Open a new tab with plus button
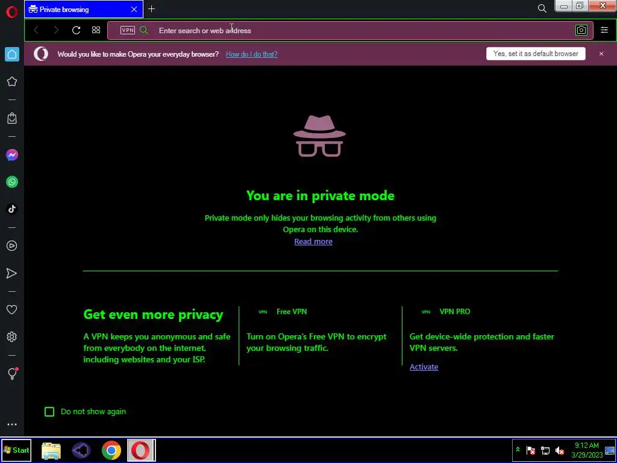Screen dimensions: 617x463 pyautogui.click(x=151, y=8)
